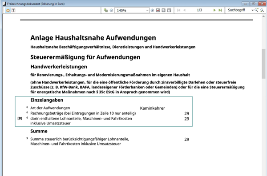Jump to the last page

(x=220, y=10)
